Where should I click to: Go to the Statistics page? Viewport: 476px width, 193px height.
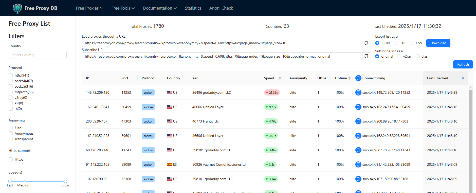[x=193, y=8]
